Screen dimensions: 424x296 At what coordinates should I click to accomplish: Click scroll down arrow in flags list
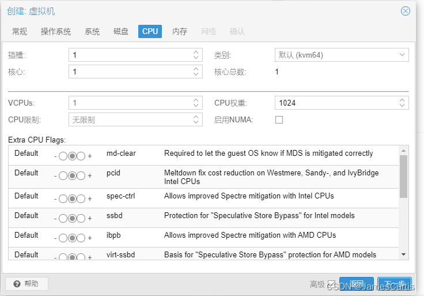coord(403,254)
